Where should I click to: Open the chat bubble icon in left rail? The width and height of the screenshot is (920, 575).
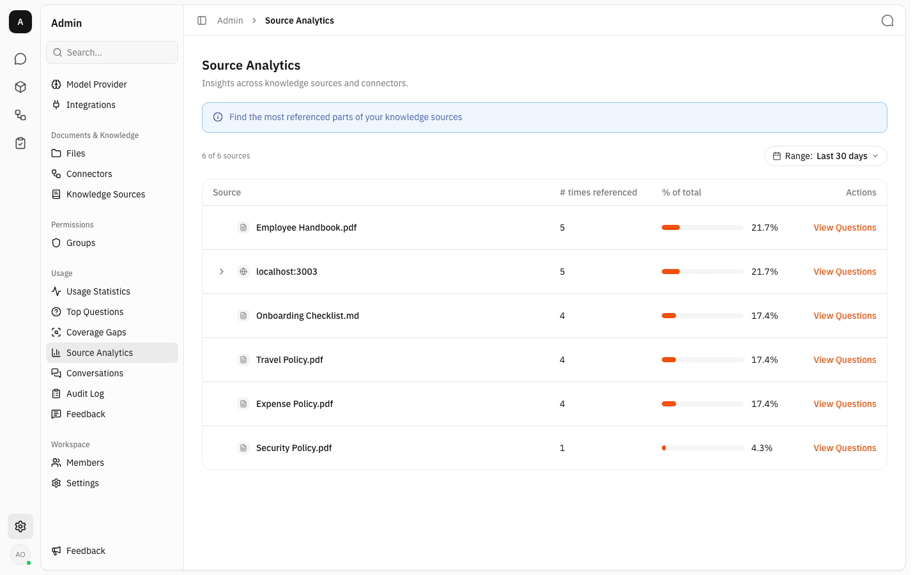[x=20, y=59]
